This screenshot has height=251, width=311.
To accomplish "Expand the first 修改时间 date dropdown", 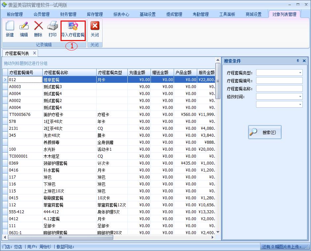I will (300, 96).
